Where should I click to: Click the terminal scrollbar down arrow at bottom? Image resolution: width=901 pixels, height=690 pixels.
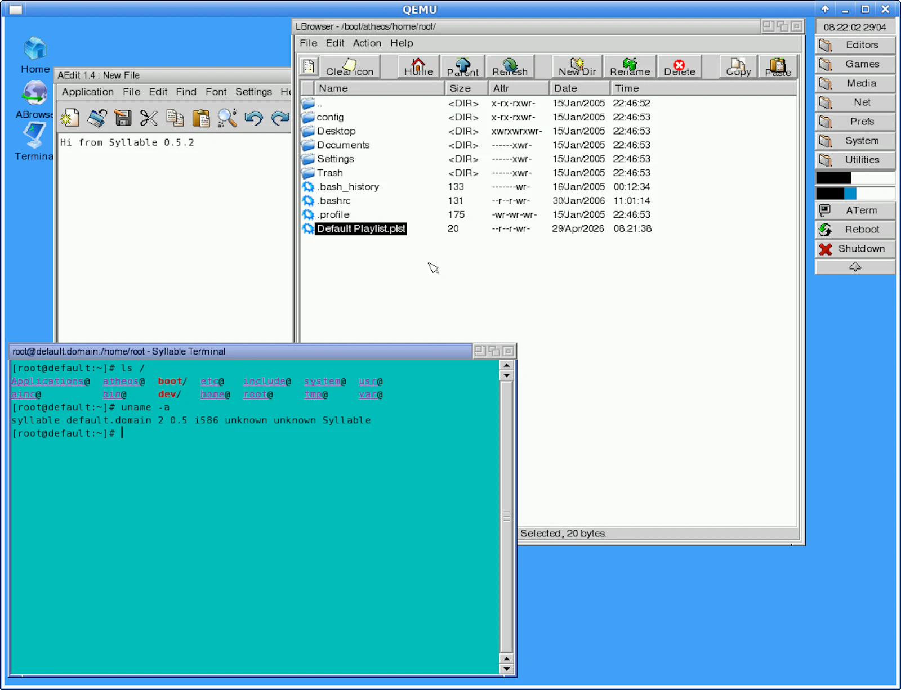[x=506, y=669]
